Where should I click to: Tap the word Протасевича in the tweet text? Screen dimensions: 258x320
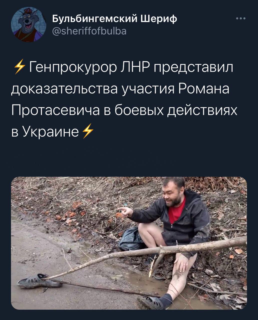[x=54, y=110]
